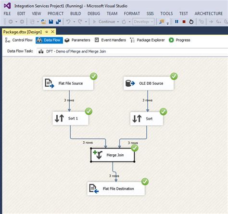The width and height of the screenshot is (228, 214).
Task: Expand the Continue button dropdown arrow
Action: [118, 22]
